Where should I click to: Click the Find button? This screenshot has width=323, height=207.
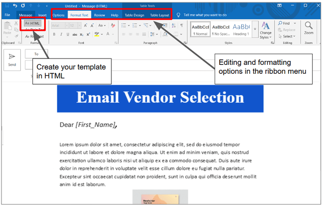pyautogui.click(x=284, y=23)
